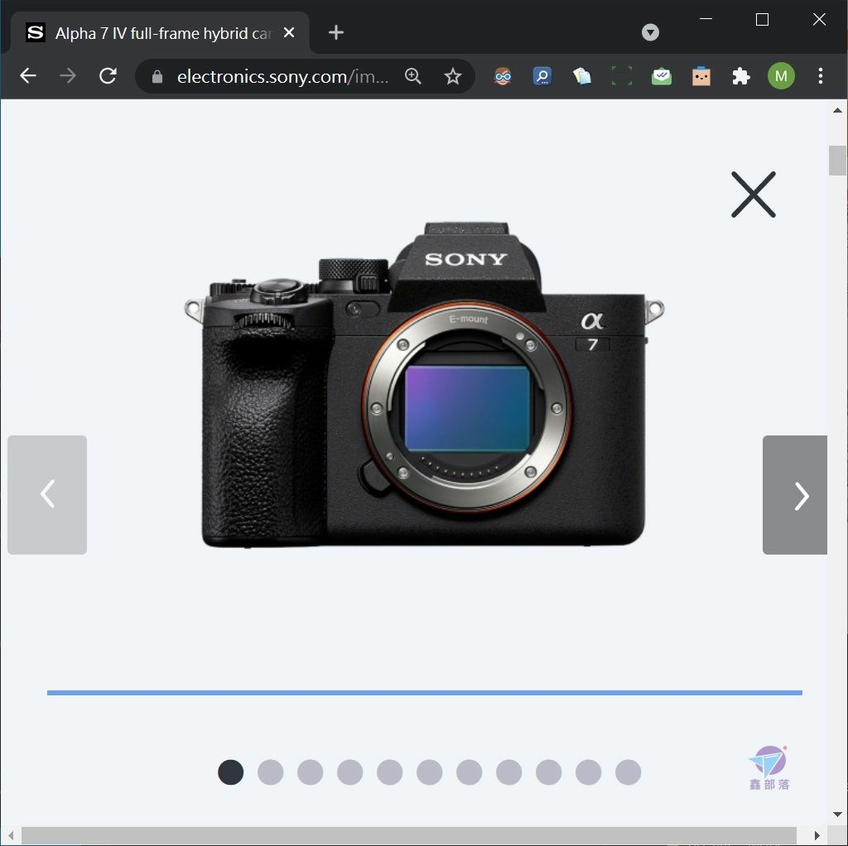Viewport: 848px width, 846px height.
Task: Select the ninth gallery dot
Action: point(549,772)
